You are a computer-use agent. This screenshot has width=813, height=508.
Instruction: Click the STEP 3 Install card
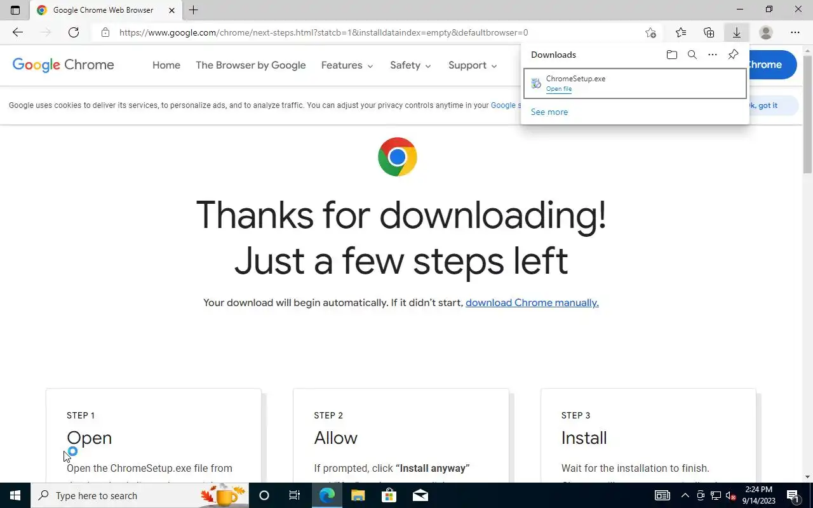(x=648, y=436)
